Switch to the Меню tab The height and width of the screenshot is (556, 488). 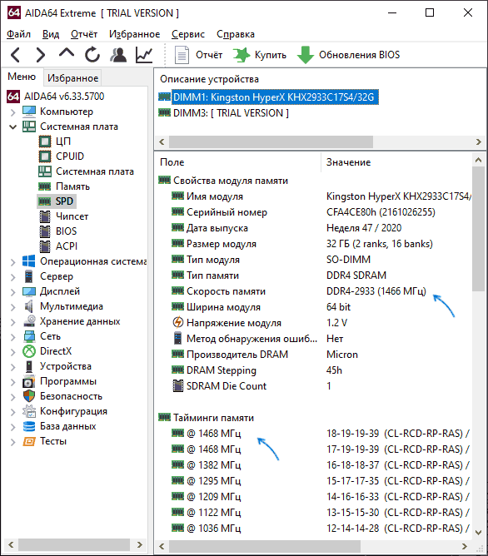point(22,77)
